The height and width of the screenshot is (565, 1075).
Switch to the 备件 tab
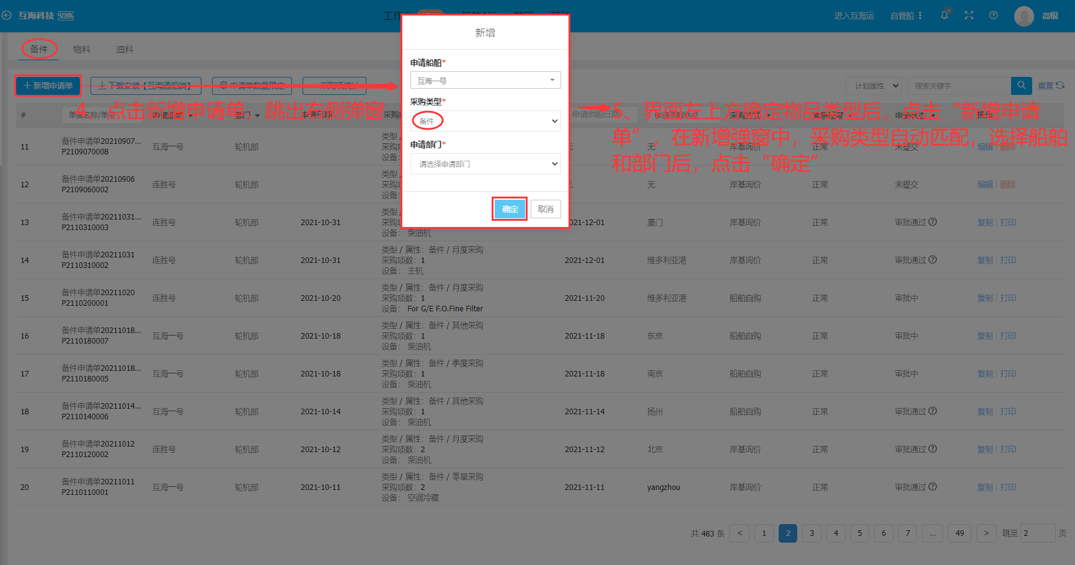pyautogui.click(x=39, y=49)
